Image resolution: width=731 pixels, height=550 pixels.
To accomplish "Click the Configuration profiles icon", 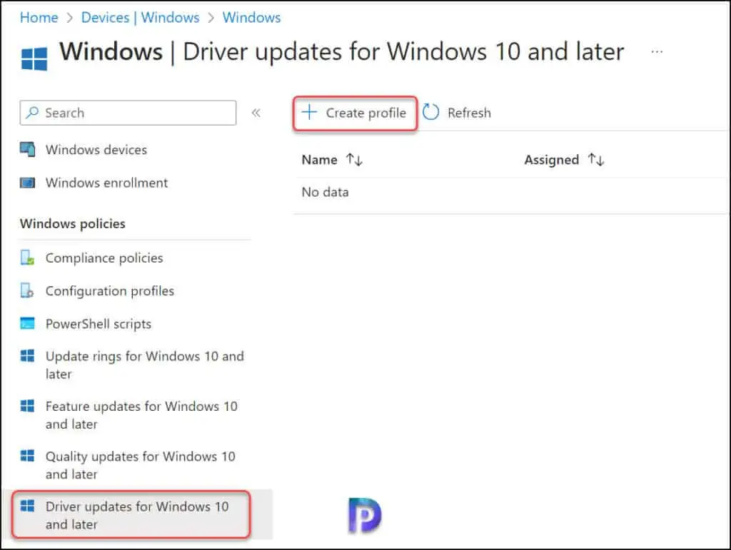I will (x=27, y=290).
